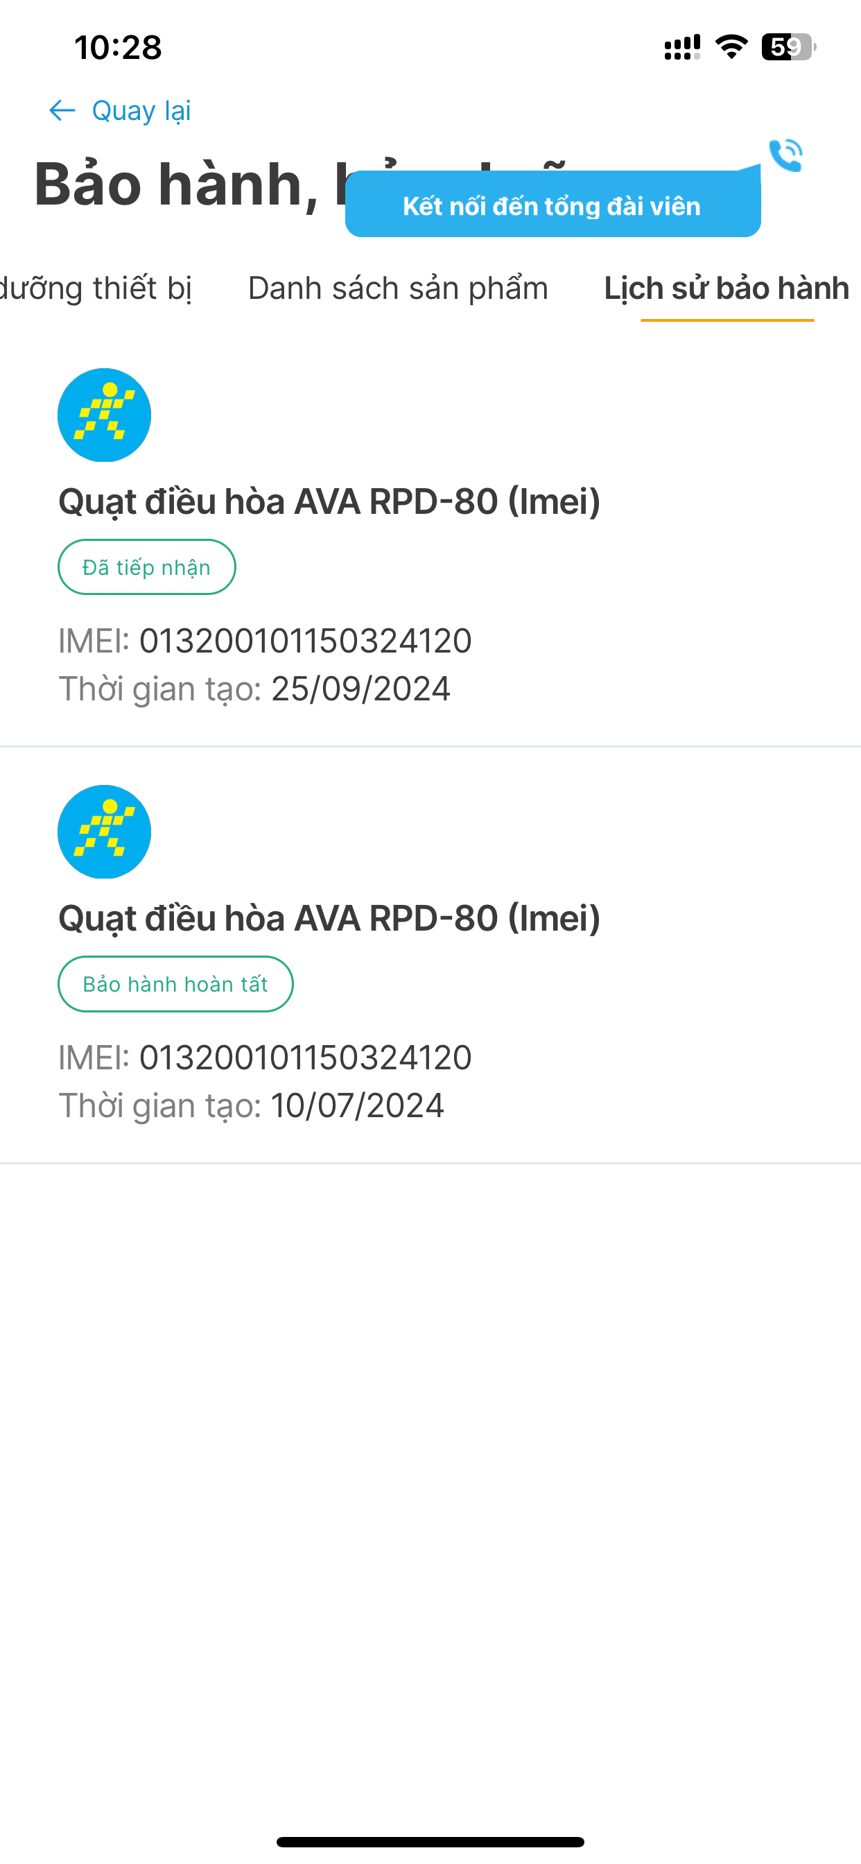This screenshot has width=861, height=1864.
Task: Tap the phone call icon
Action: 785,155
